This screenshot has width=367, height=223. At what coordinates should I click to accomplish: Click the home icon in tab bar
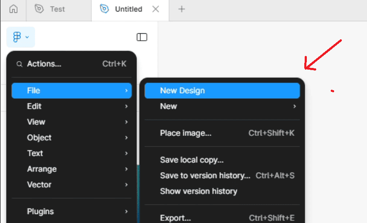tap(13, 9)
